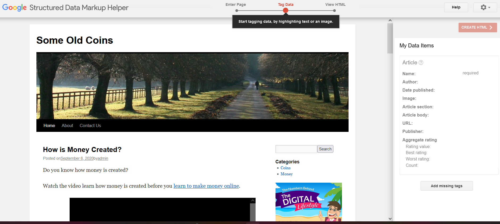Click the page's vertical scrollbar thumb
Image resolution: width=500 pixels, height=224 pixels.
click(390, 38)
